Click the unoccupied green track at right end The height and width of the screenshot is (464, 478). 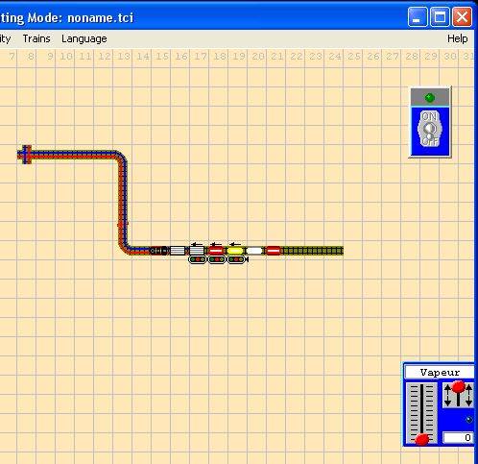point(313,251)
